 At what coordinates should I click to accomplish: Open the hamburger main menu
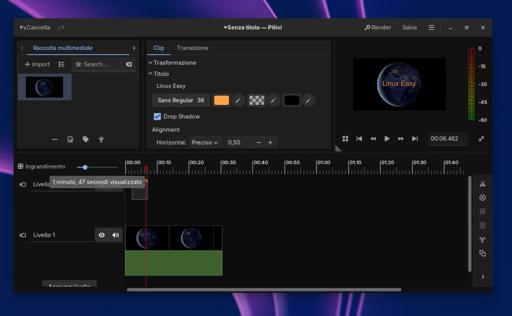point(431,28)
